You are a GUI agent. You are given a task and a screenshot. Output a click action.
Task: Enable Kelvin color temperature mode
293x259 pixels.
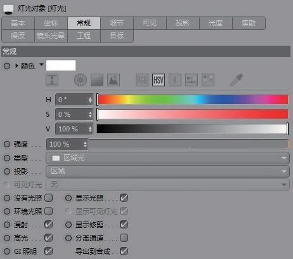[175, 80]
